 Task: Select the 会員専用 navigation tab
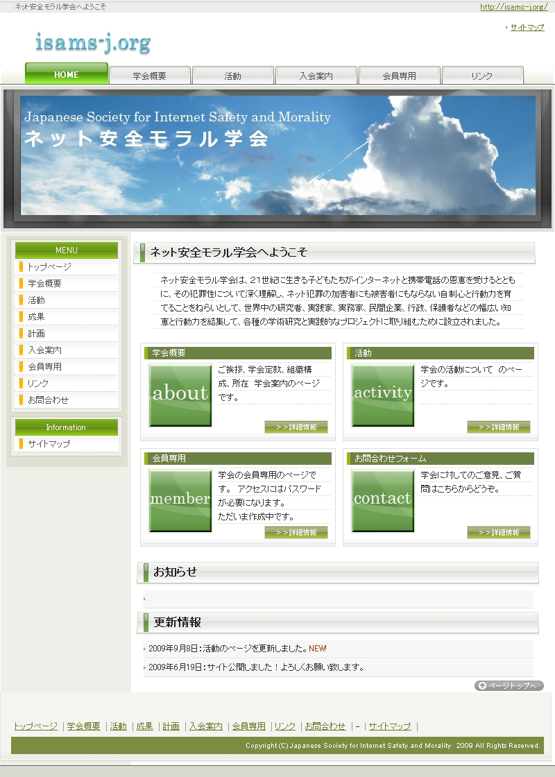pos(400,76)
